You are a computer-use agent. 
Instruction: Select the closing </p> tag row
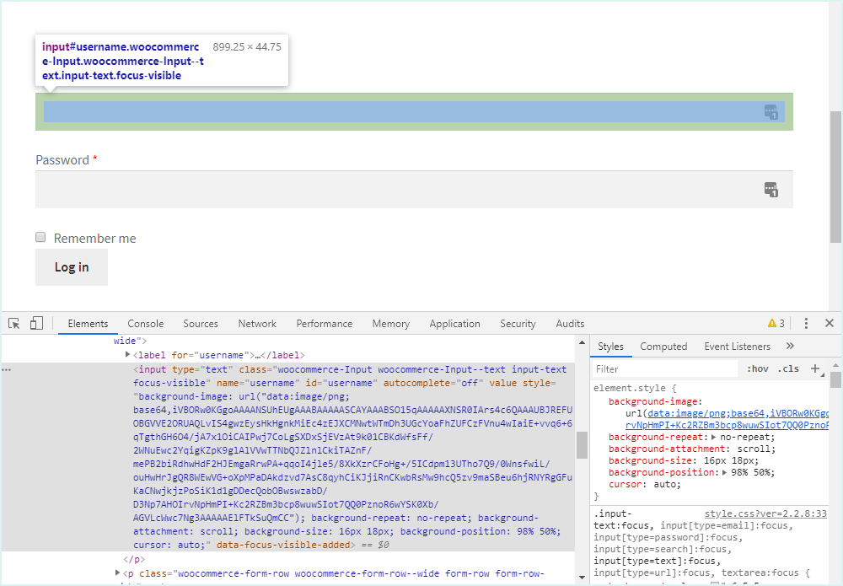tap(134, 559)
